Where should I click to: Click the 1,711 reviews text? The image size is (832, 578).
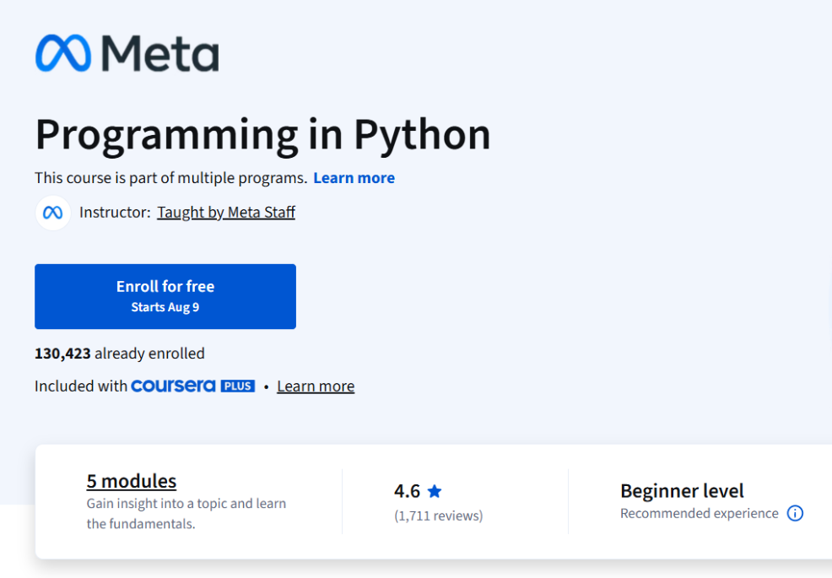439,515
